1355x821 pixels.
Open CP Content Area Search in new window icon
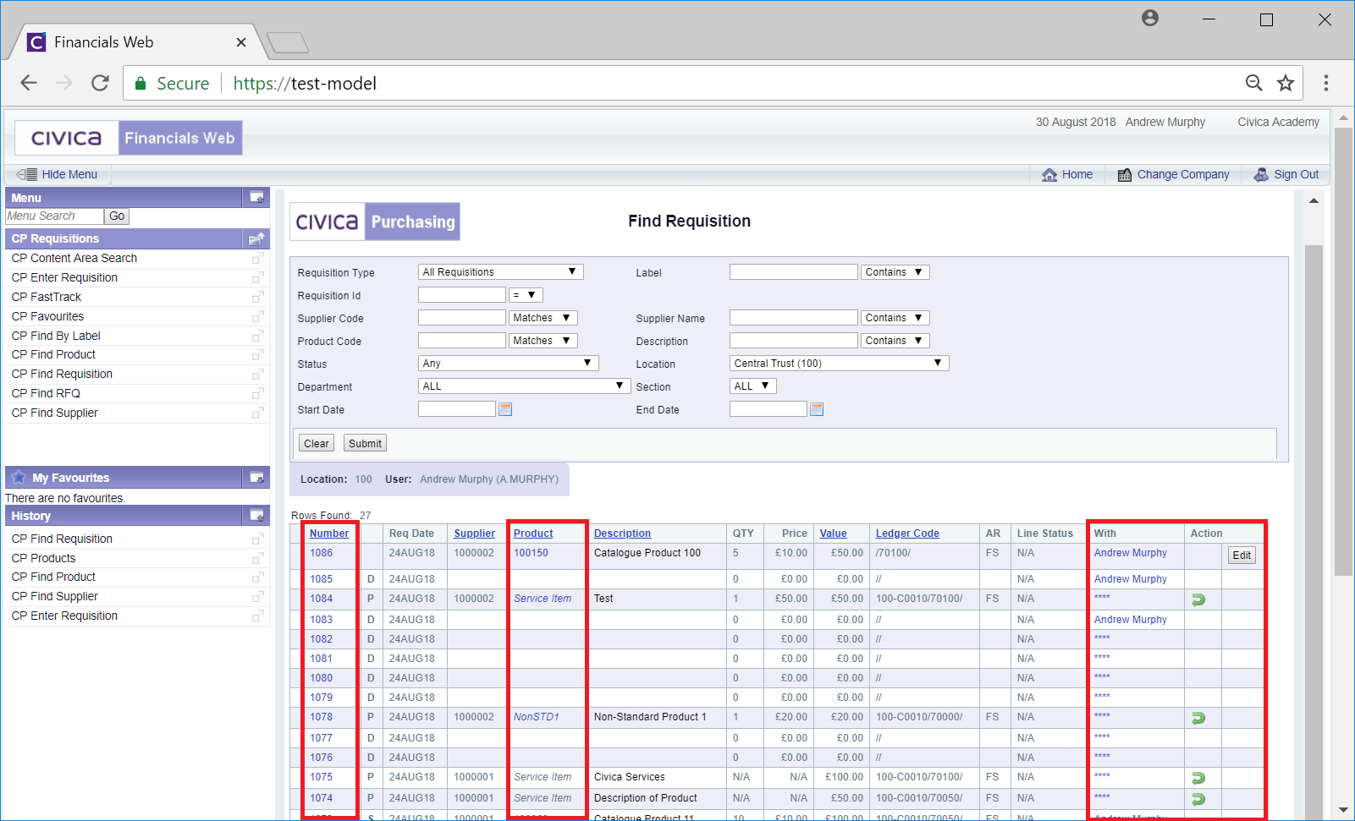[258, 258]
